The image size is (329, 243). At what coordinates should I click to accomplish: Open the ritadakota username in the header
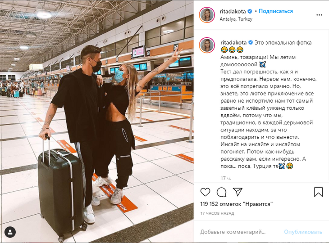(x=233, y=11)
